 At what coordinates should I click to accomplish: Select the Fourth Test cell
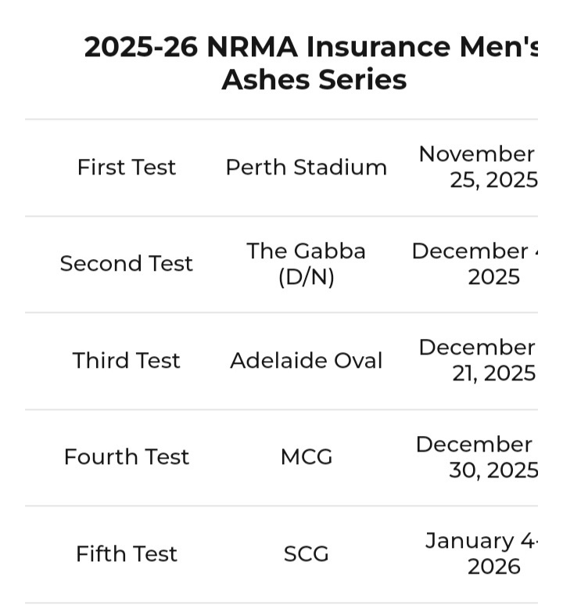[x=127, y=457]
